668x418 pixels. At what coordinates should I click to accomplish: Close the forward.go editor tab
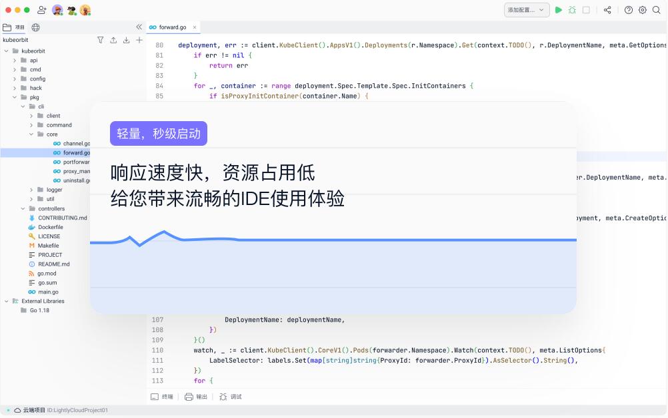pyautogui.click(x=195, y=27)
